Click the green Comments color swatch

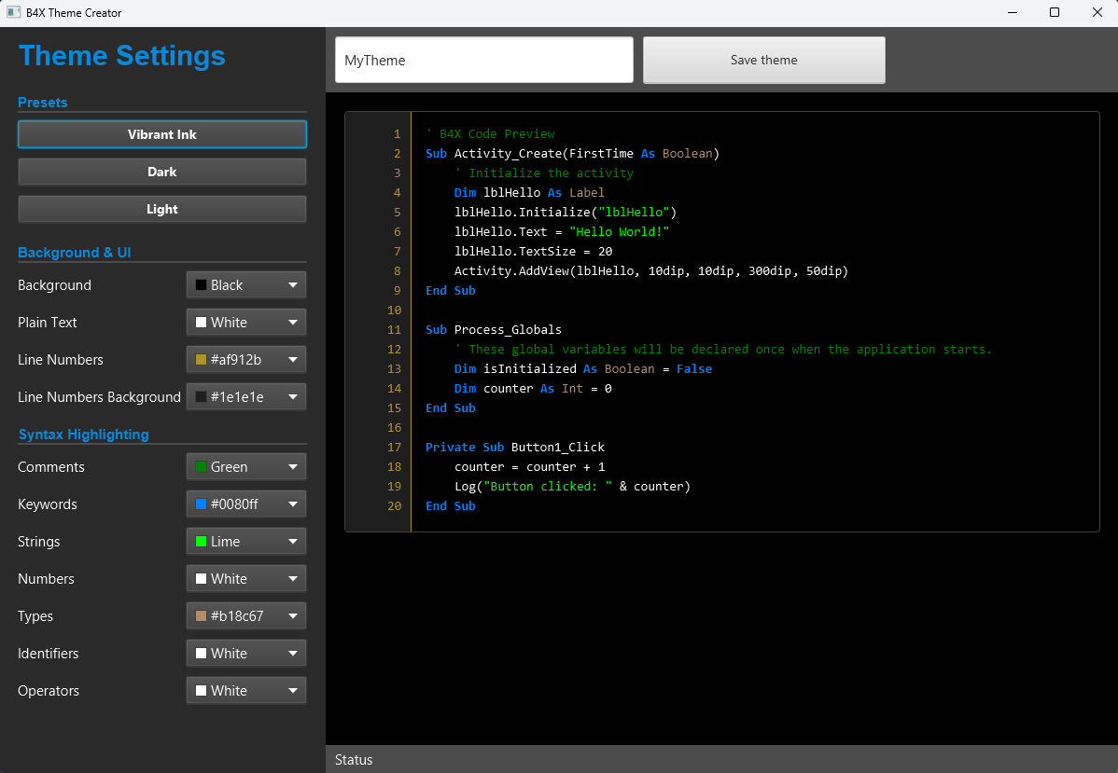coord(201,467)
